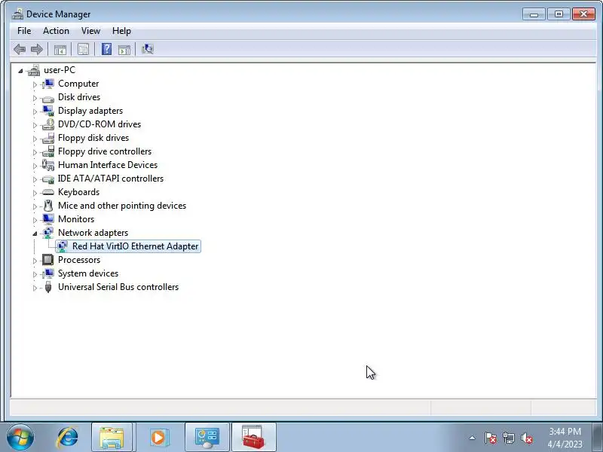Screen dimensions: 603x452
Task: Open the Windows Start button
Action: 20,437
